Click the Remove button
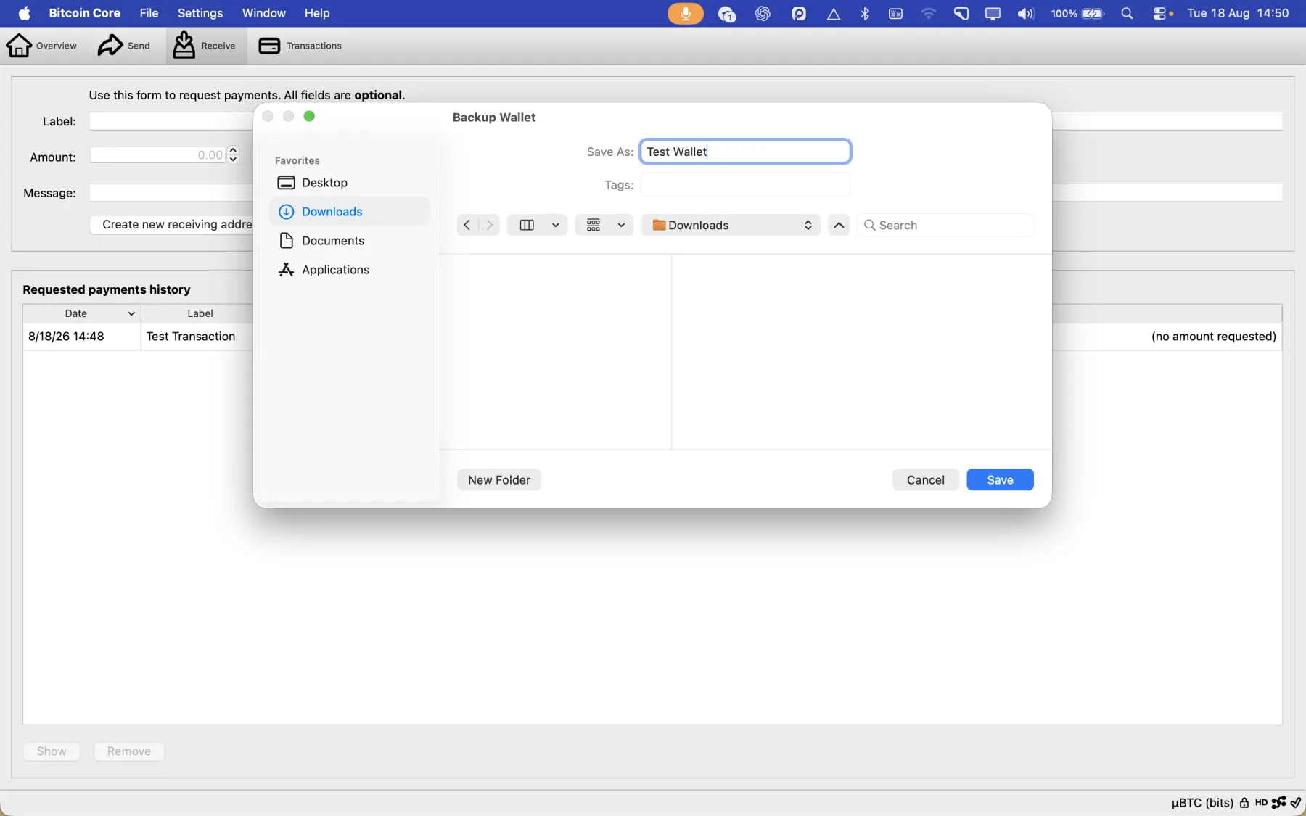 [129, 751]
